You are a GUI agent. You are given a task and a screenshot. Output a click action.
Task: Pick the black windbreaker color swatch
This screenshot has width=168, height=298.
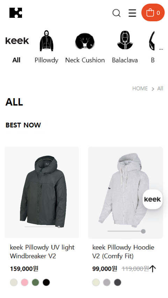click(x=46, y=282)
